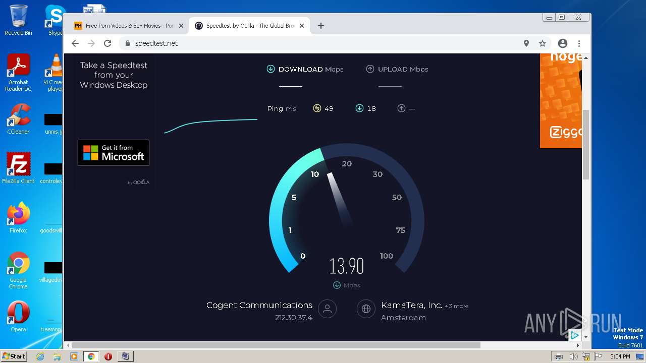Click the scroll down arrow of the page scrollbar

click(x=586, y=336)
